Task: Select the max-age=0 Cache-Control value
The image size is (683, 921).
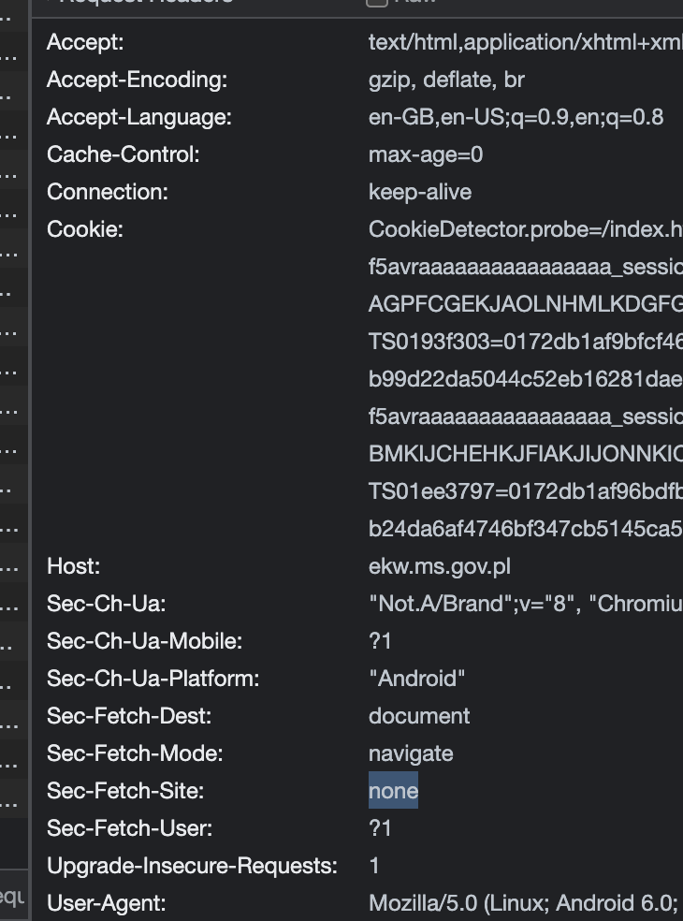Action: [426, 154]
